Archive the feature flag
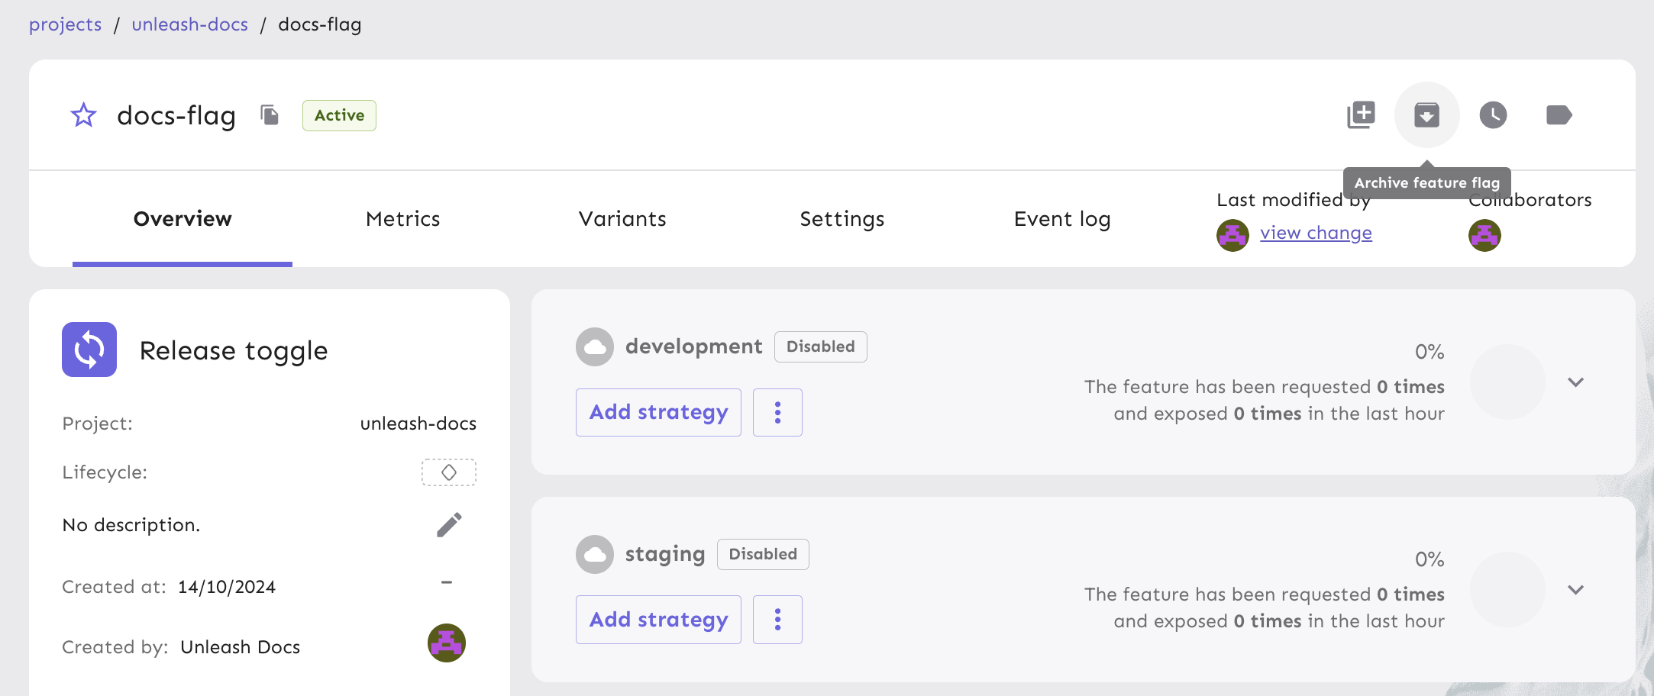 tap(1426, 115)
